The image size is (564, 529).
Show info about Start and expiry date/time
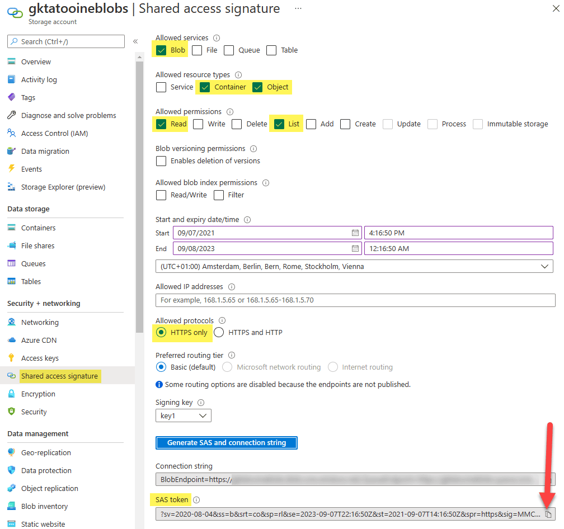pos(247,220)
